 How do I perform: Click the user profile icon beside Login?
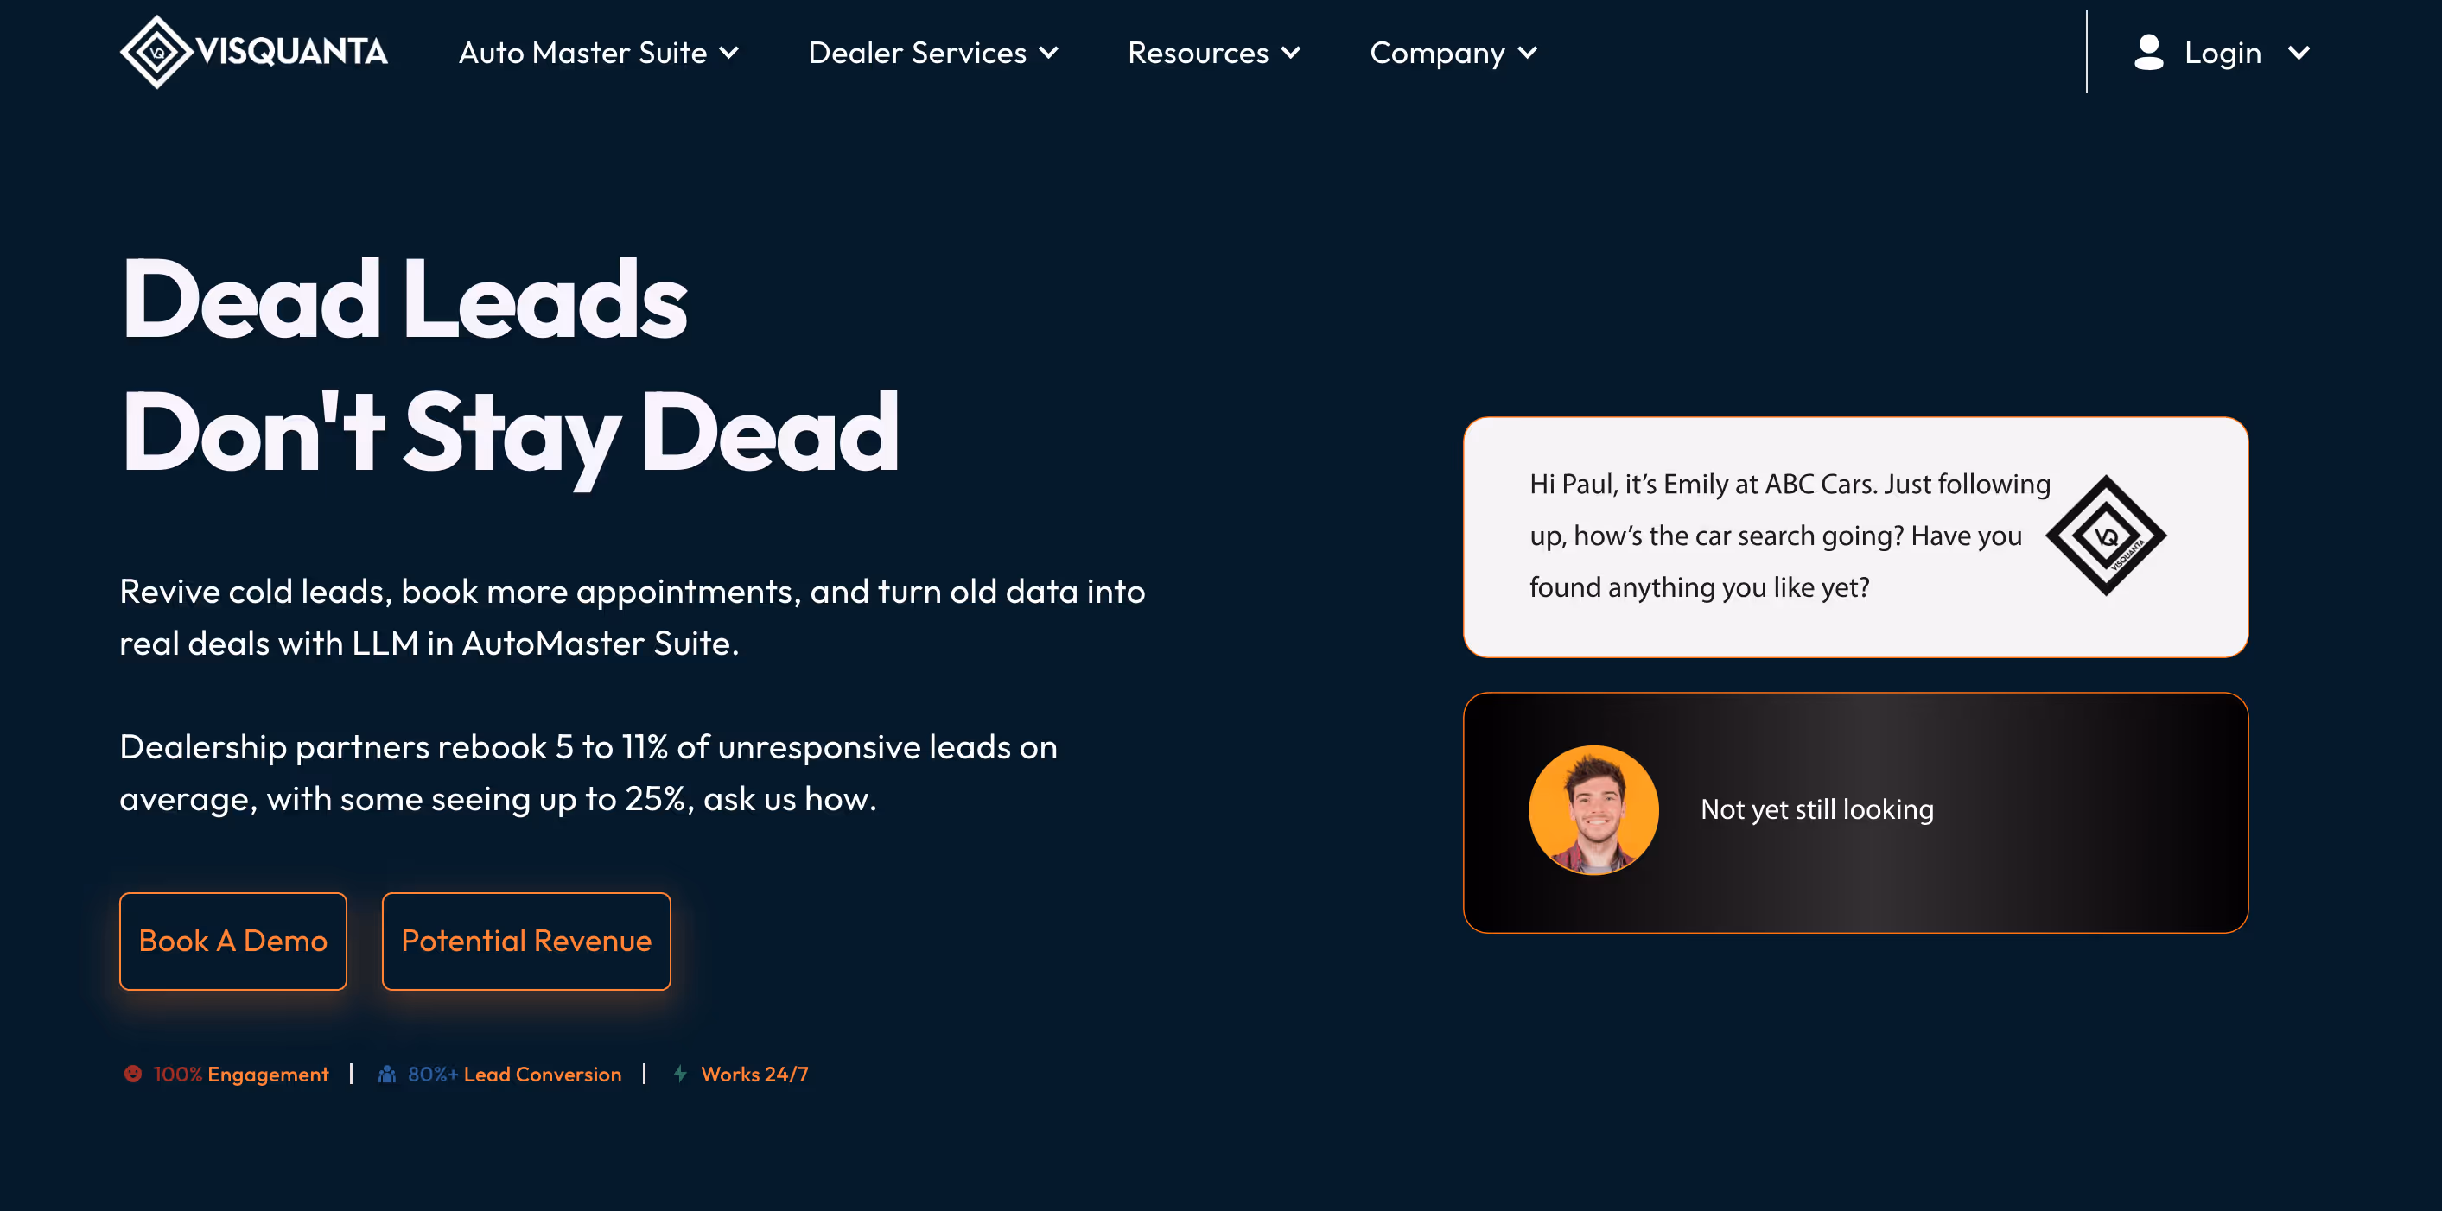pyautogui.click(x=2148, y=52)
